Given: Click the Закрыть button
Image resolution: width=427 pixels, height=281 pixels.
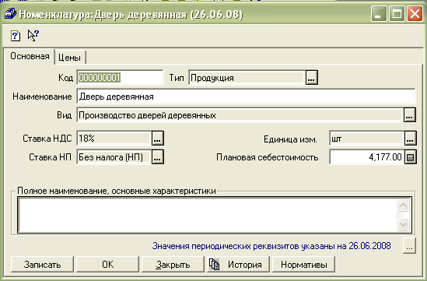Looking at the screenshot, I should [173, 265].
